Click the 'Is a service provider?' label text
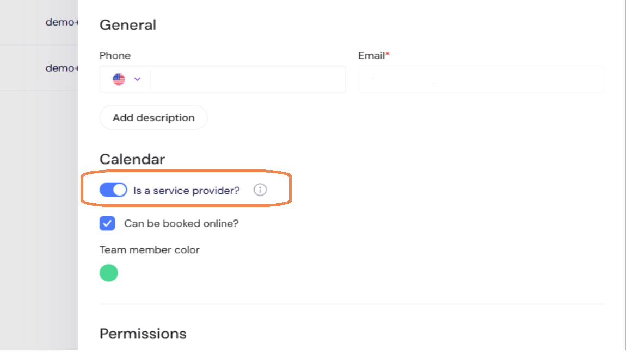Image resolution: width=627 pixels, height=352 pixels. point(186,191)
